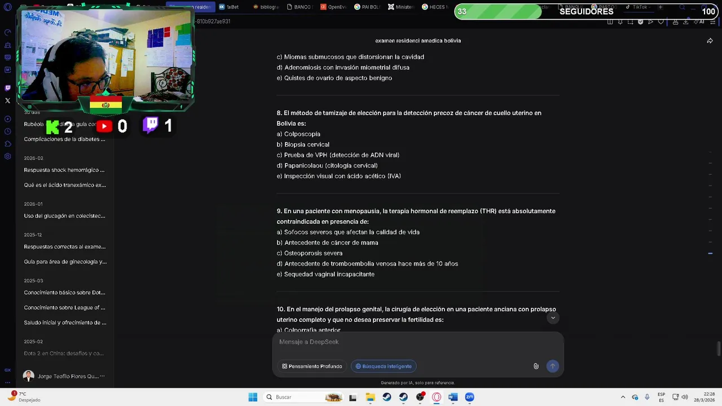Switch to the HECES tab
722x406 pixels.
pyautogui.click(x=435, y=7)
